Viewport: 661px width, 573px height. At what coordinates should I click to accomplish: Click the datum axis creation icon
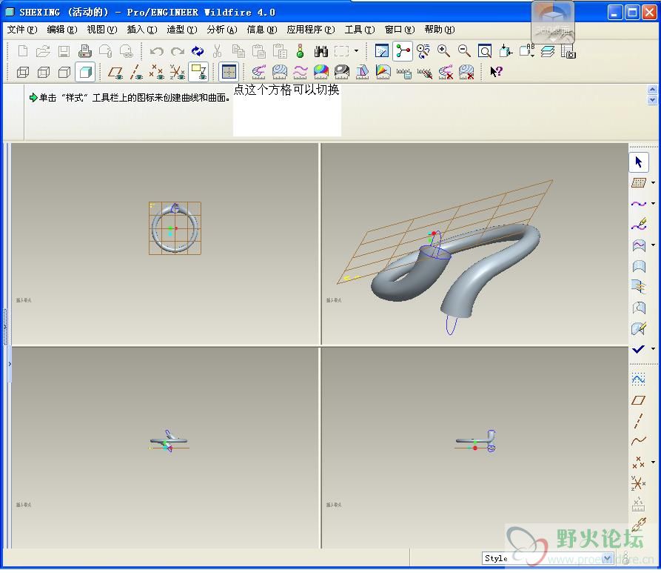point(639,420)
